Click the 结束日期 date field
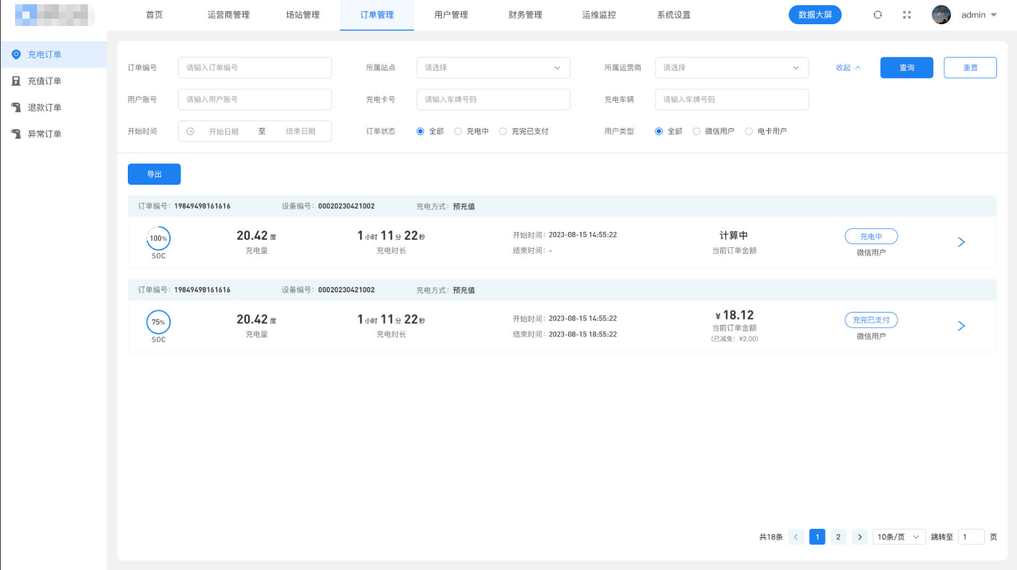 pos(300,131)
